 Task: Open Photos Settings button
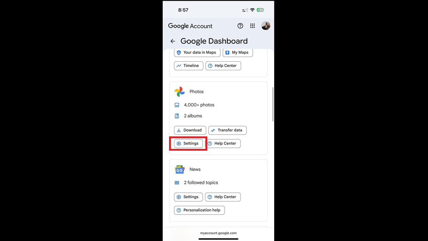click(188, 144)
